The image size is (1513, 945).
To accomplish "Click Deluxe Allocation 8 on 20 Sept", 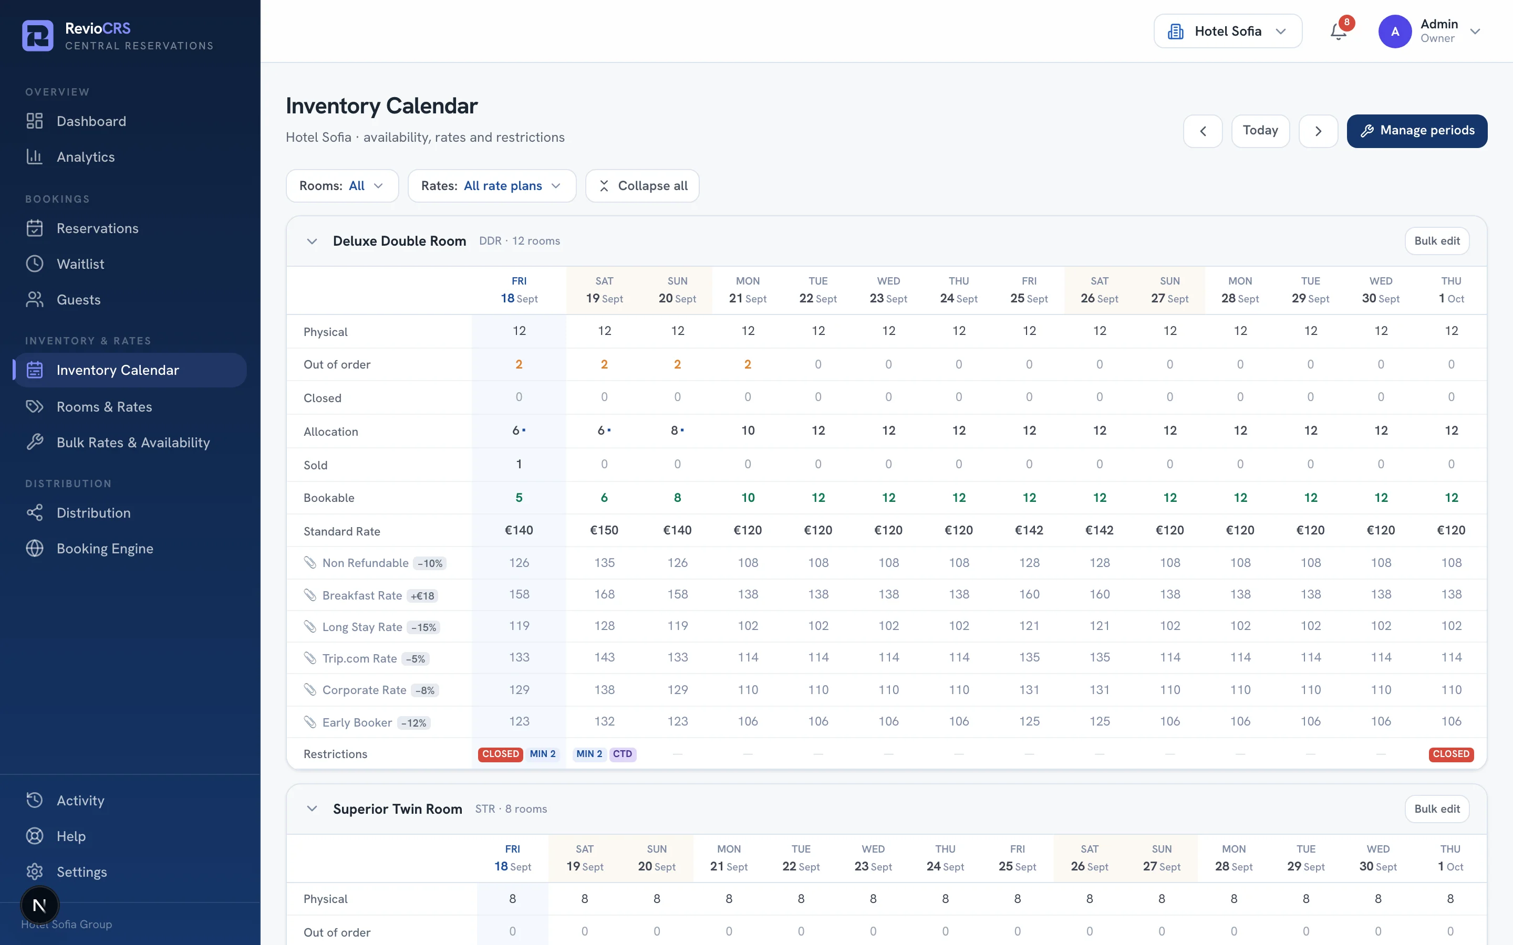I will tap(677, 430).
